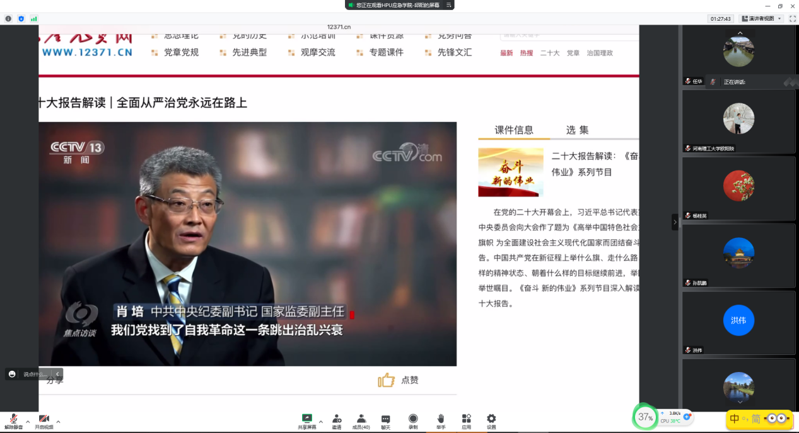Image resolution: width=799 pixels, height=433 pixels.
Task: Click the 共享屏幕 share screen icon
Action: [x=307, y=419]
